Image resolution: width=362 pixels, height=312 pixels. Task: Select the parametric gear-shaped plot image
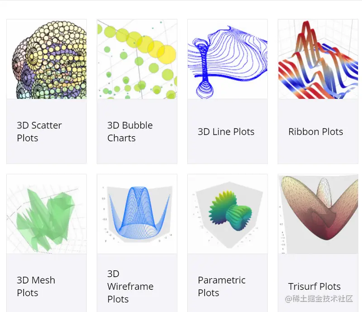pos(228,214)
